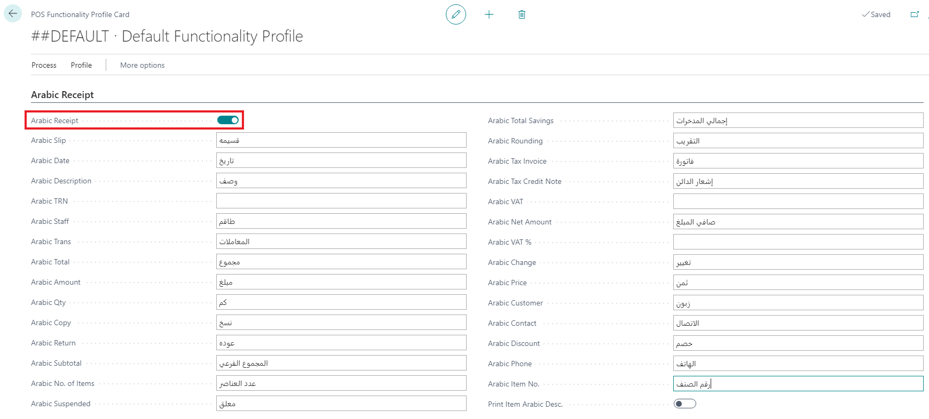Click the pencil edit icon
Screen dimensions: 929x419
(x=456, y=14)
